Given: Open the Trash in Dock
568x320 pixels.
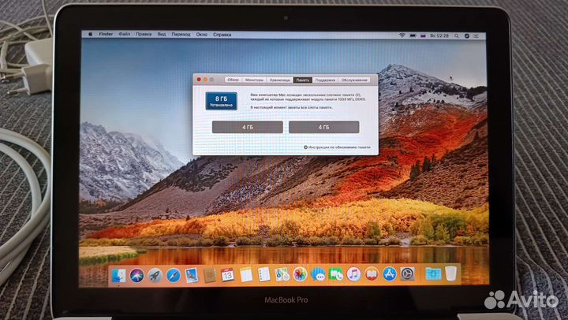Looking at the screenshot, I should point(451,273).
